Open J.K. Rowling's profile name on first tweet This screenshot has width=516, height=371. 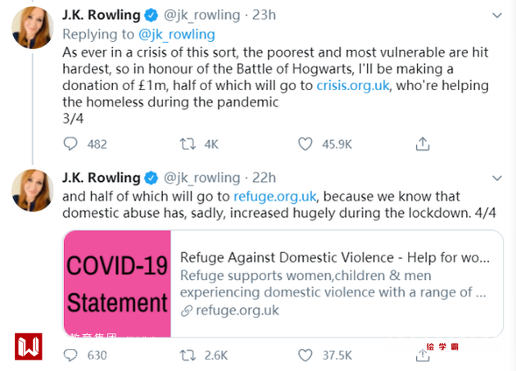click(101, 16)
